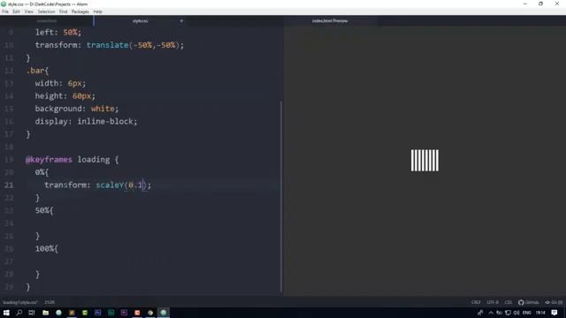Click the cursor position 21:20 in status bar
This screenshot has width=566, height=318.
click(50, 302)
